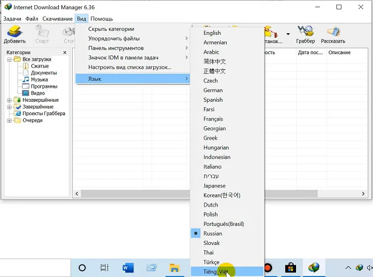
Task: Select Arabic language
Action: 227,52
